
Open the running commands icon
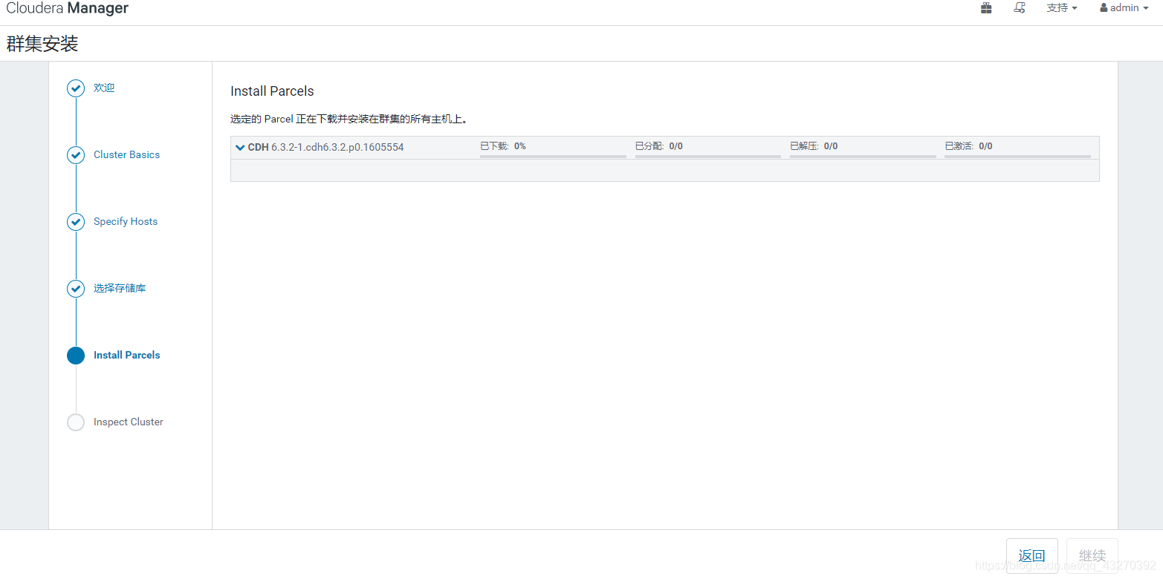point(1020,8)
